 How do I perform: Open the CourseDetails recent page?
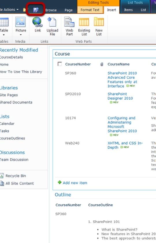[x=12, y=57]
